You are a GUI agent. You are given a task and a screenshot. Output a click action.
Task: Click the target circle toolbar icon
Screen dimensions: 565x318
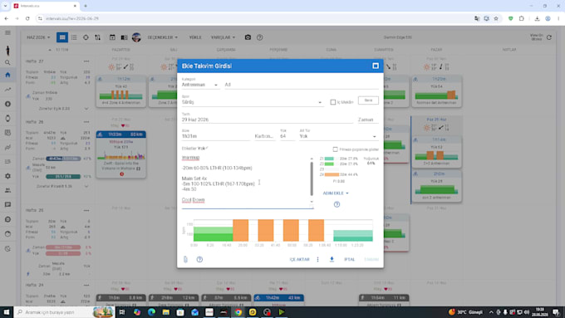click(x=86, y=37)
